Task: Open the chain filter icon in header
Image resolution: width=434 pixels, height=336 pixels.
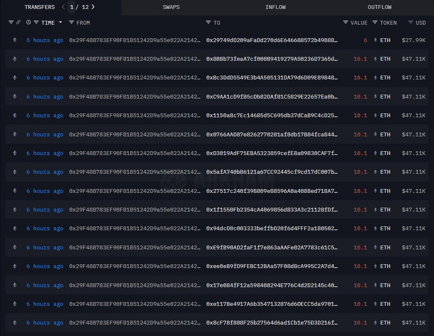Action: (11, 23)
